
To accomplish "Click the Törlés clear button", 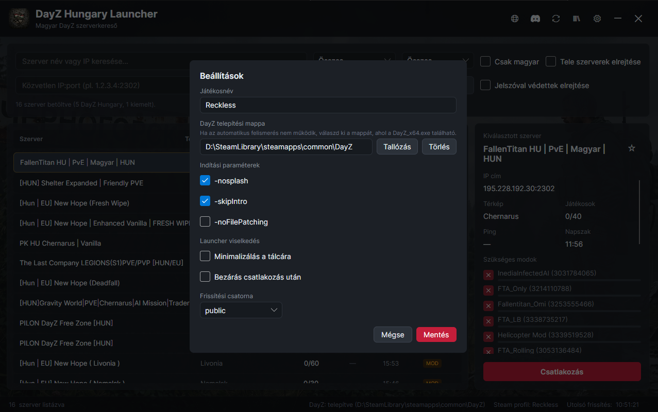I will coord(439,147).
